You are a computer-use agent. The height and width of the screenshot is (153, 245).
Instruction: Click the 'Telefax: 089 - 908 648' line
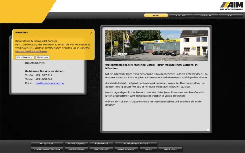[x=39, y=79]
